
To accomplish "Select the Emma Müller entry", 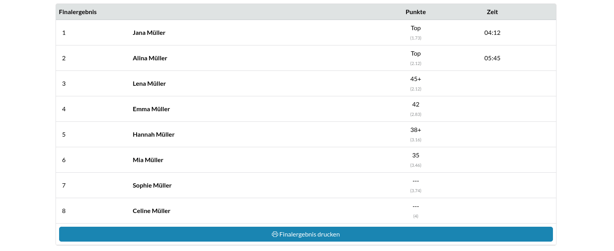I will click(151, 109).
